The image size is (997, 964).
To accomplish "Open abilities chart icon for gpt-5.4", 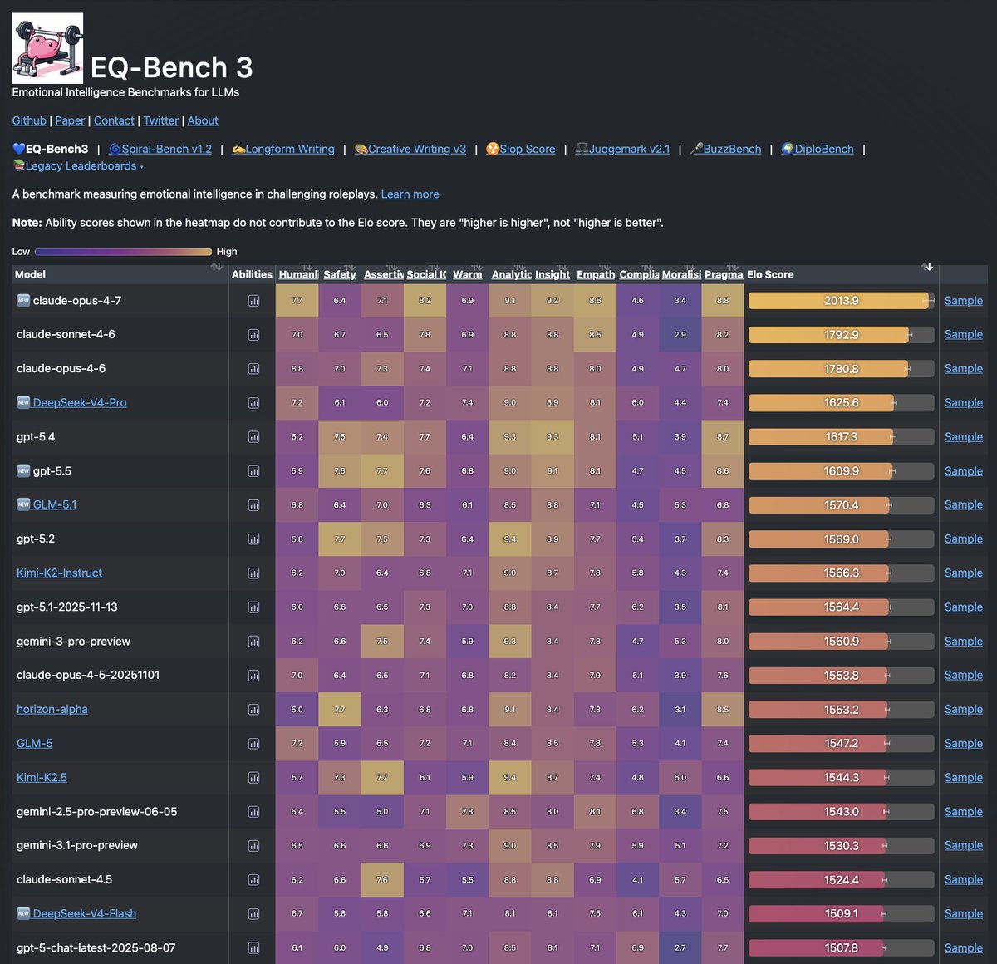I will 253,437.
